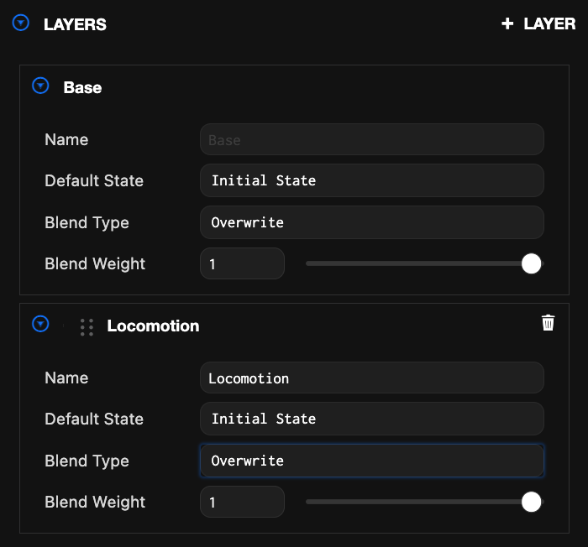Open Base layer Default State dropdown

click(371, 180)
